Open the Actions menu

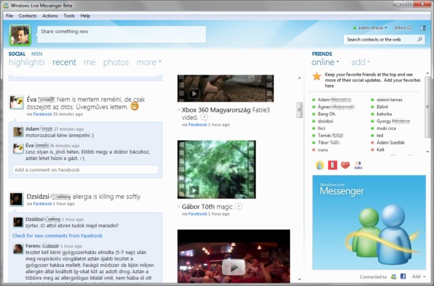pos(50,16)
